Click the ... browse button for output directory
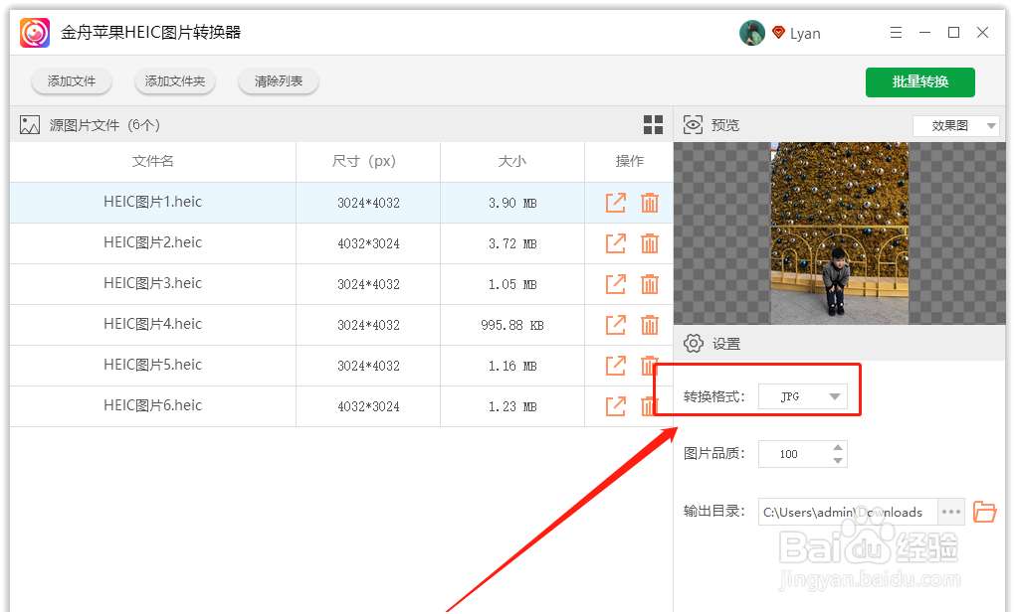The height and width of the screenshot is (614, 1015). [951, 511]
